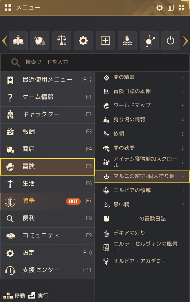
Task: Click the hand over waves shortcut icon
Action: [x=127, y=41]
